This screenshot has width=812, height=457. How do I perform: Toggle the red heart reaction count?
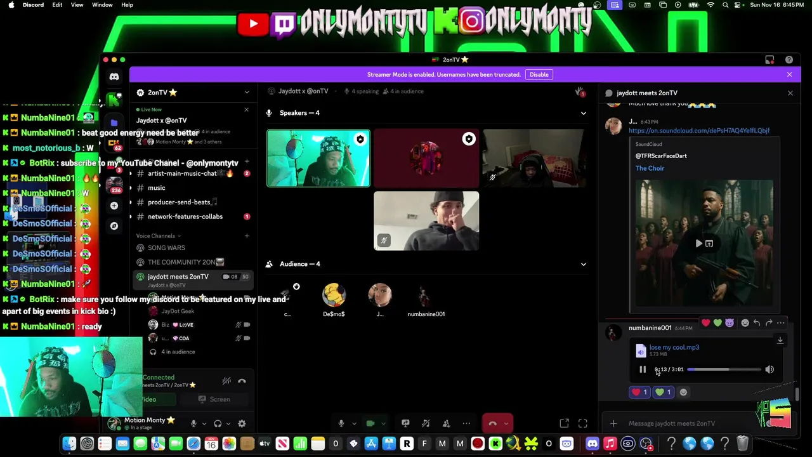[640, 392]
